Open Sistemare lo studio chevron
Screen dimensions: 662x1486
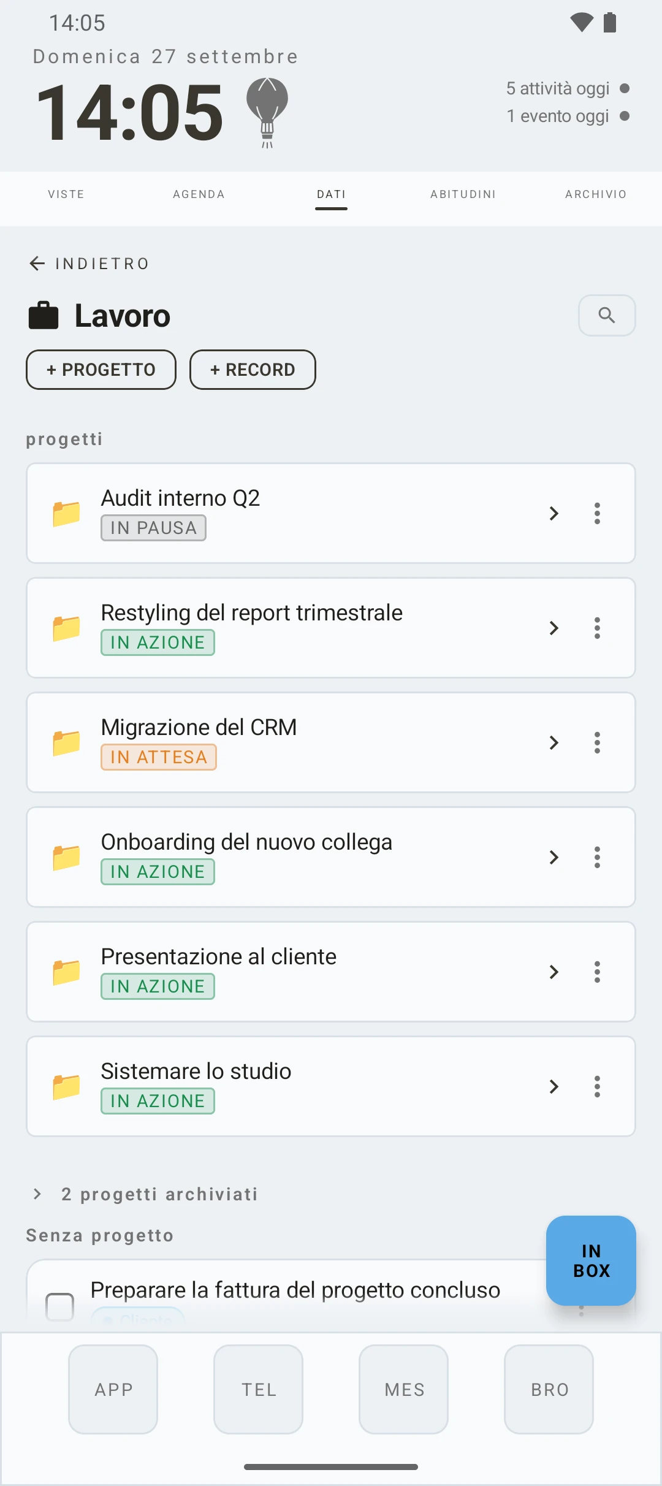click(554, 1086)
